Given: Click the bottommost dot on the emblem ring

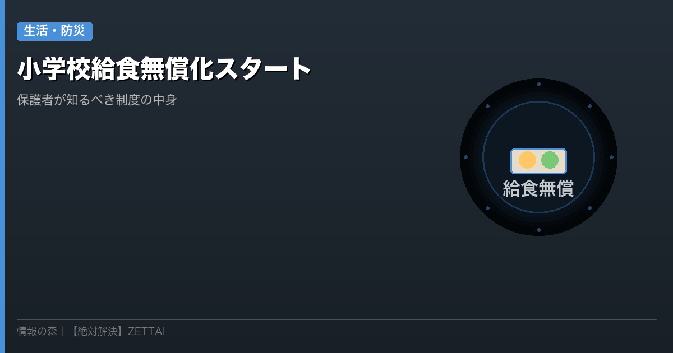Looking at the screenshot, I should click(x=538, y=230).
